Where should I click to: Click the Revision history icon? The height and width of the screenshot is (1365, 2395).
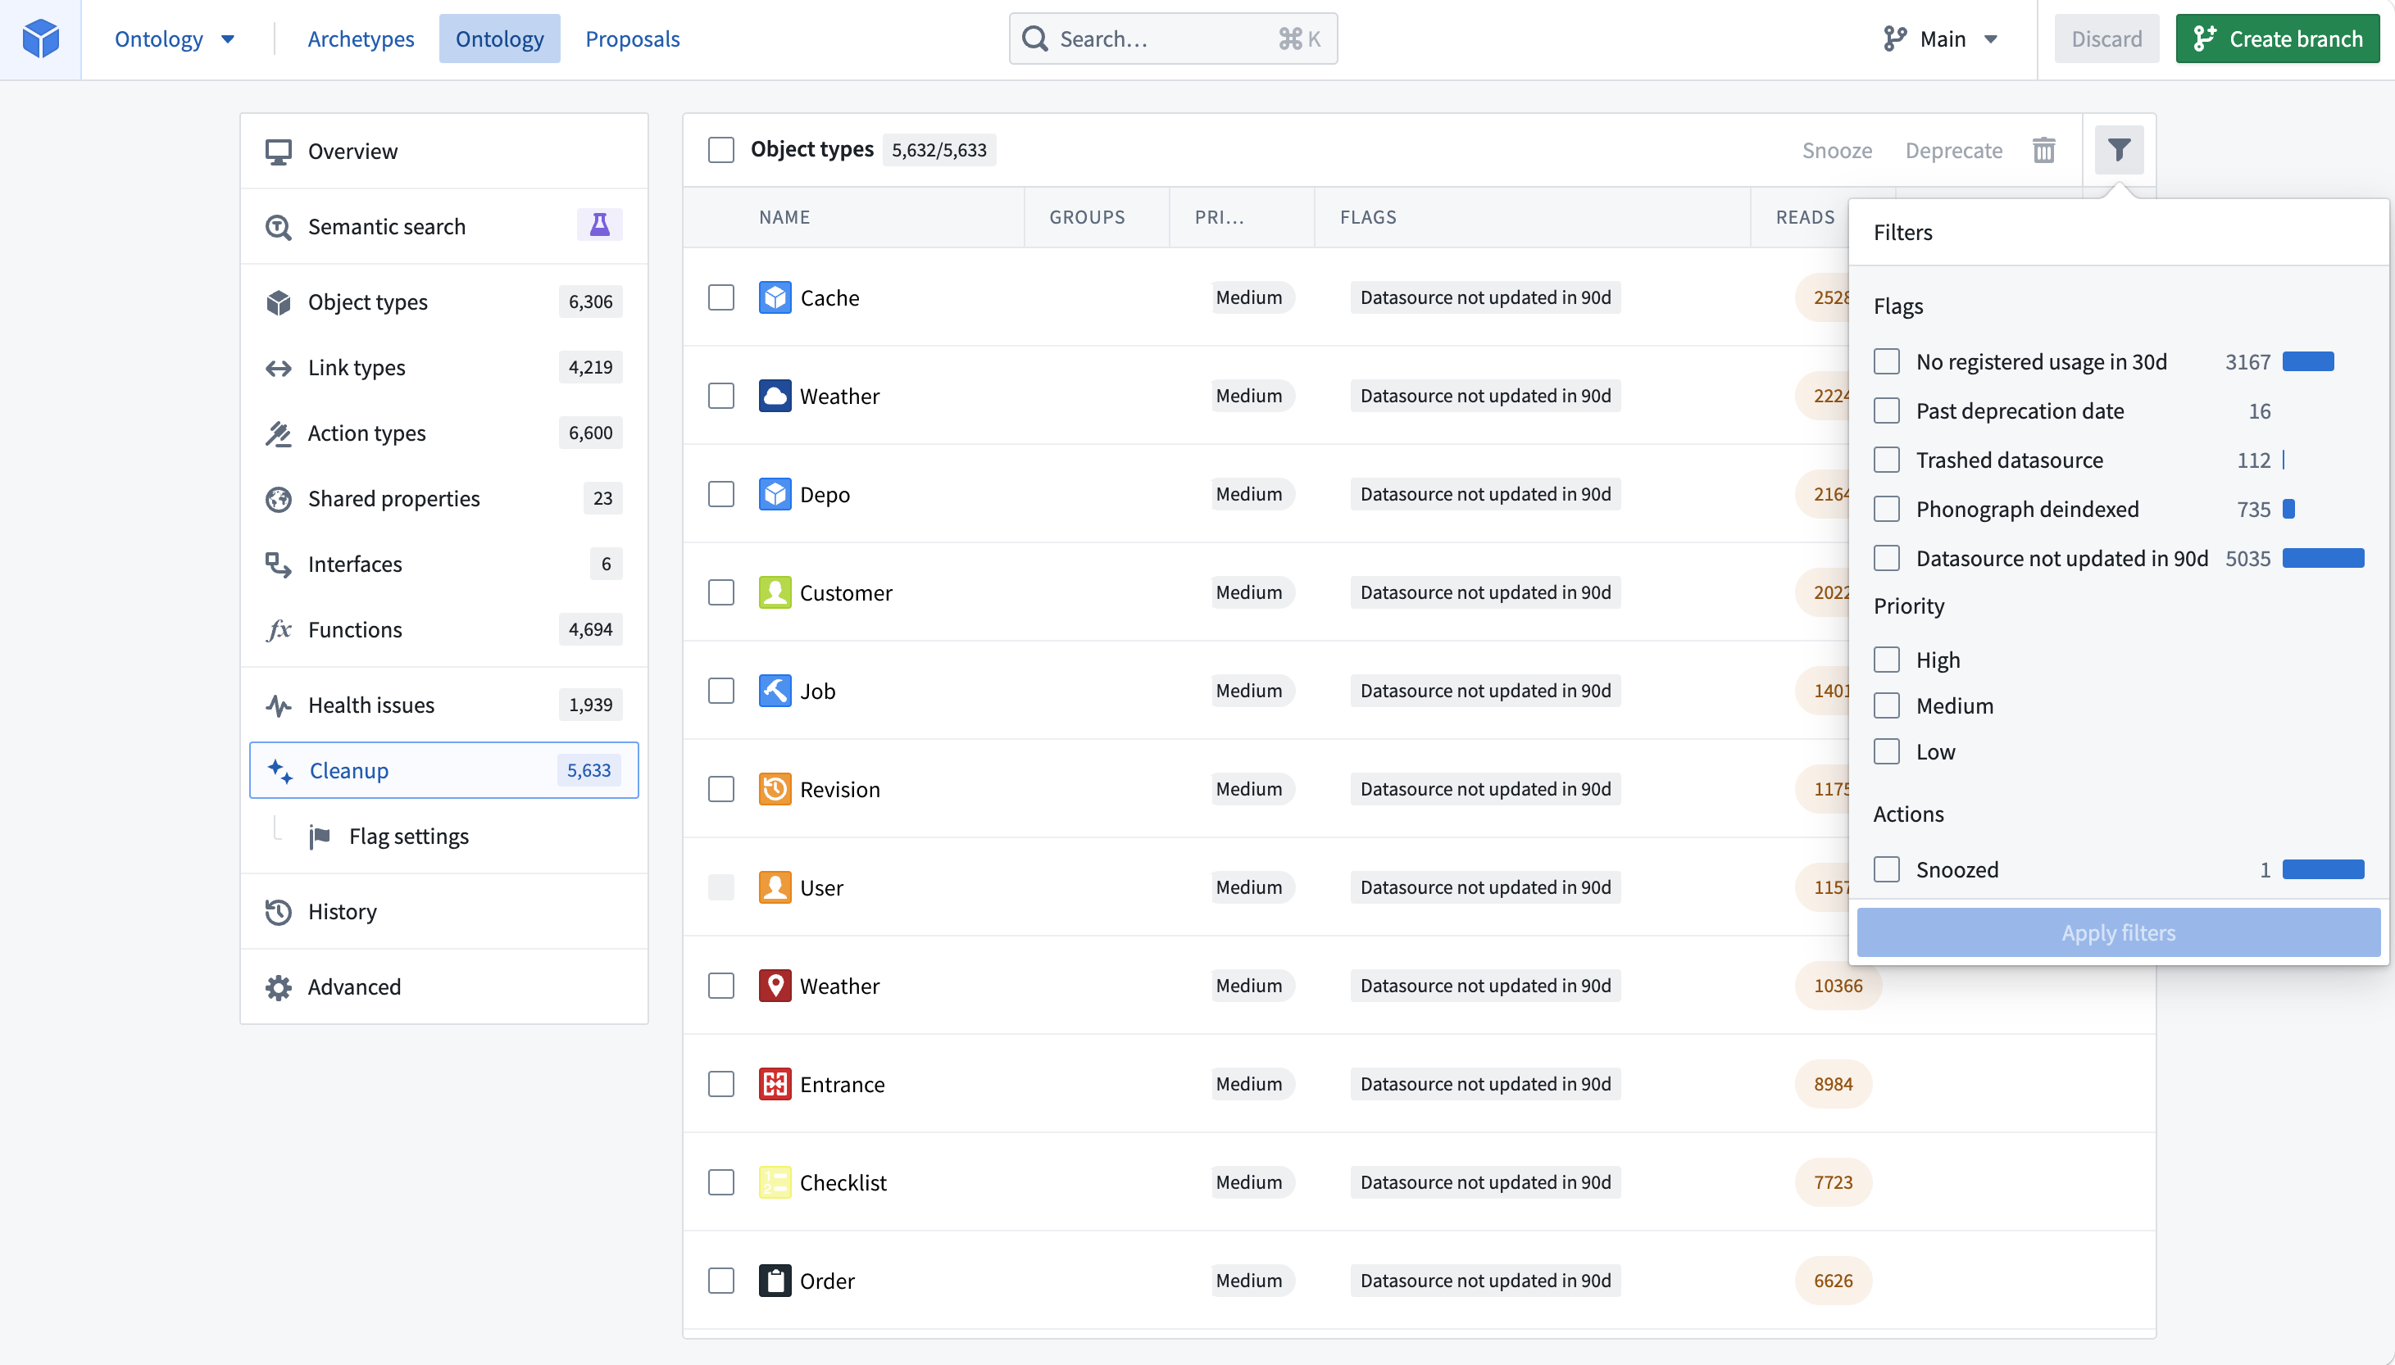pyautogui.click(x=775, y=789)
